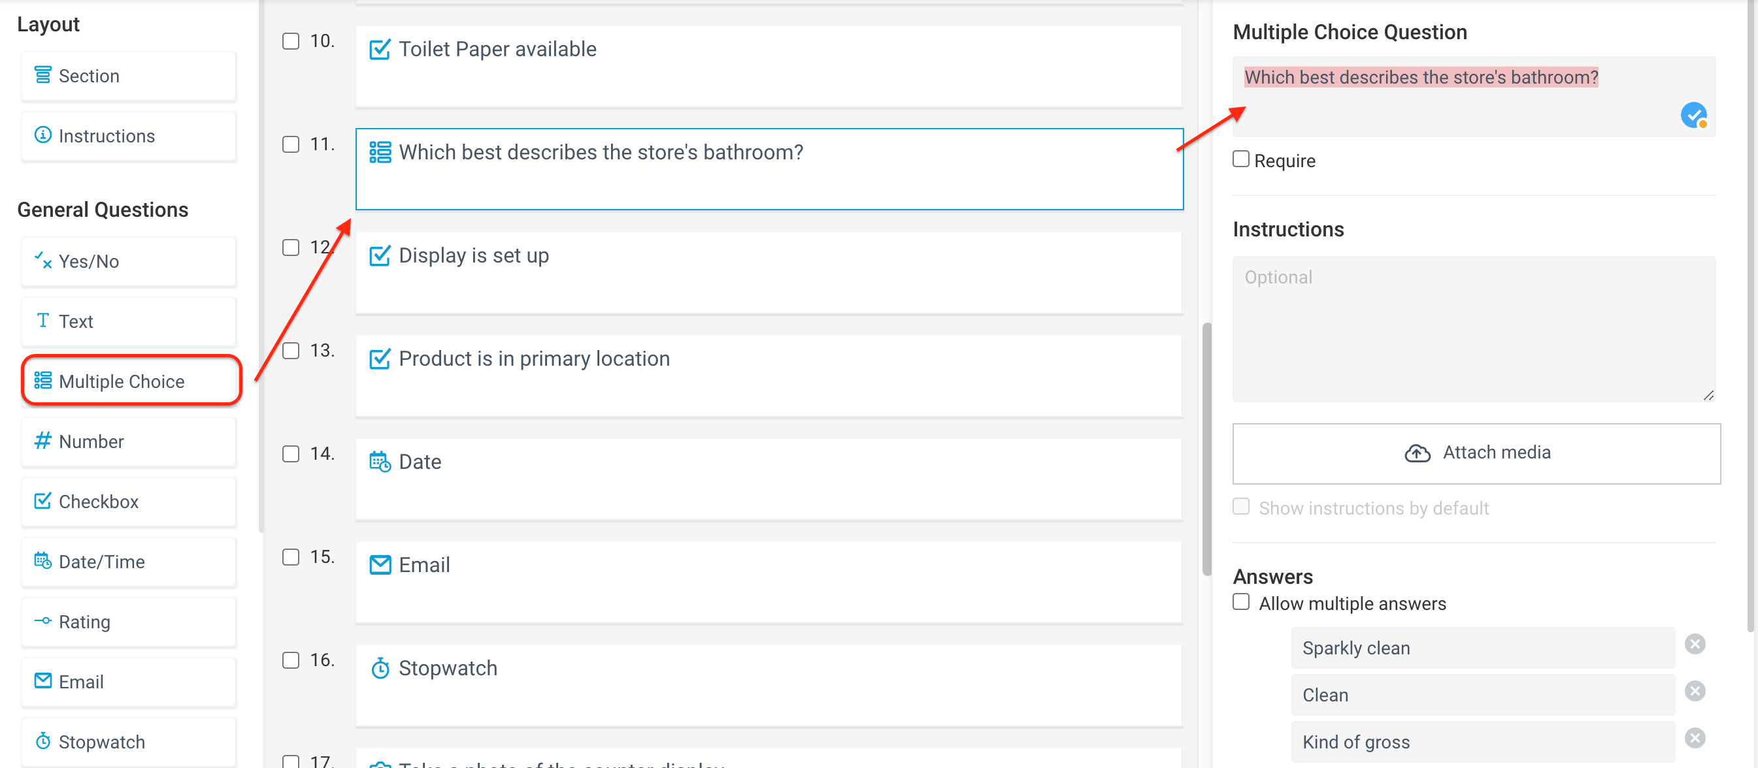Select the Checkbox question type icon
Screen dimensions: 1758x768
42,501
